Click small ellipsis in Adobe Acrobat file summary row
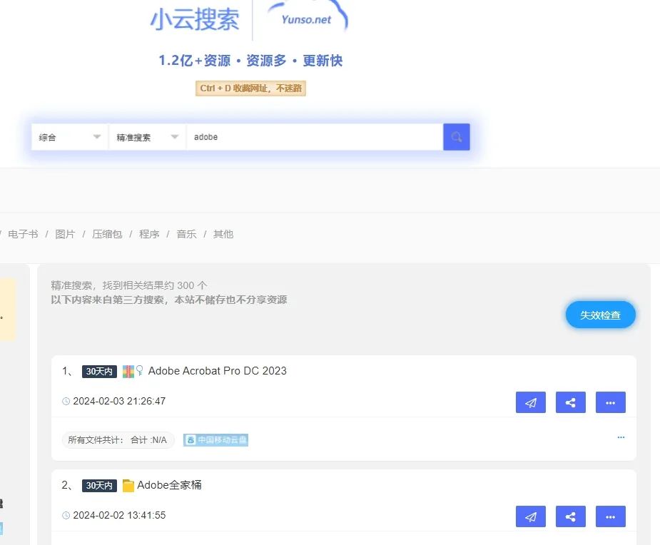The width and height of the screenshot is (660, 545). coord(621,437)
